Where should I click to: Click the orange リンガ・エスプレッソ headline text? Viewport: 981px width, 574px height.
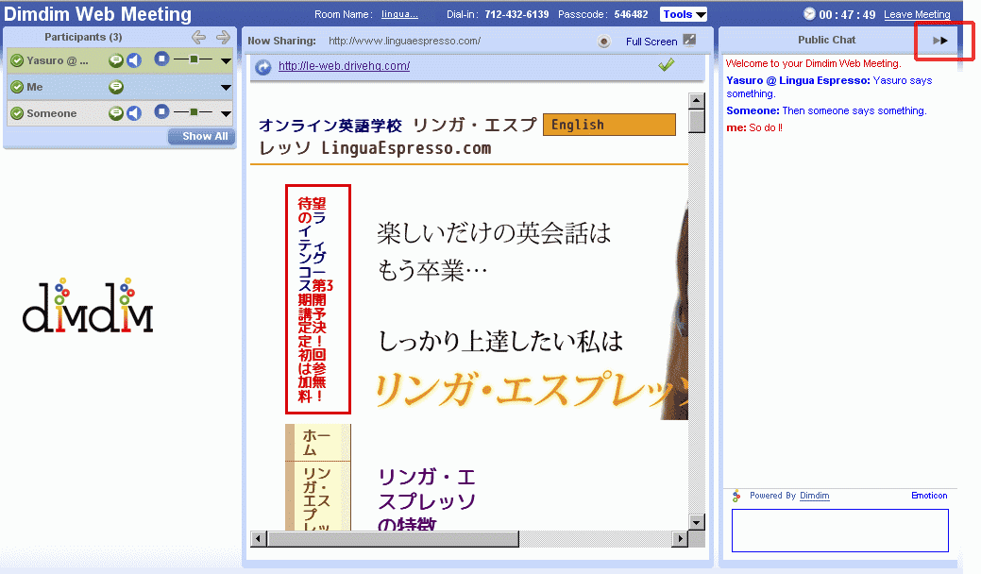(x=532, y=390)
